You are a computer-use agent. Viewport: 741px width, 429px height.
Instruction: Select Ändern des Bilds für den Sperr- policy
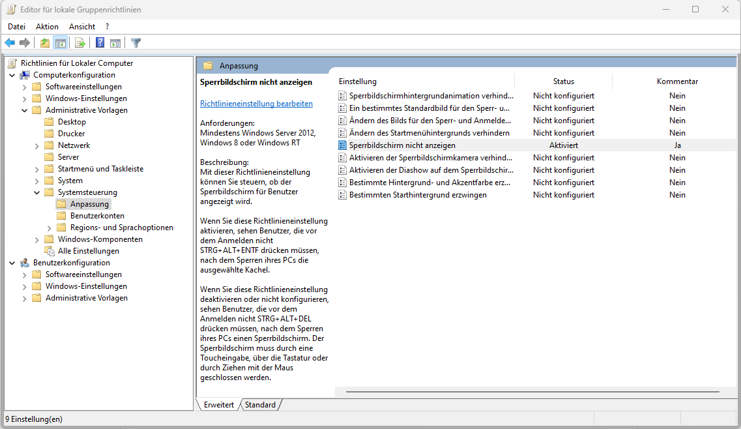pyautogui.click(x=430, y=121)
